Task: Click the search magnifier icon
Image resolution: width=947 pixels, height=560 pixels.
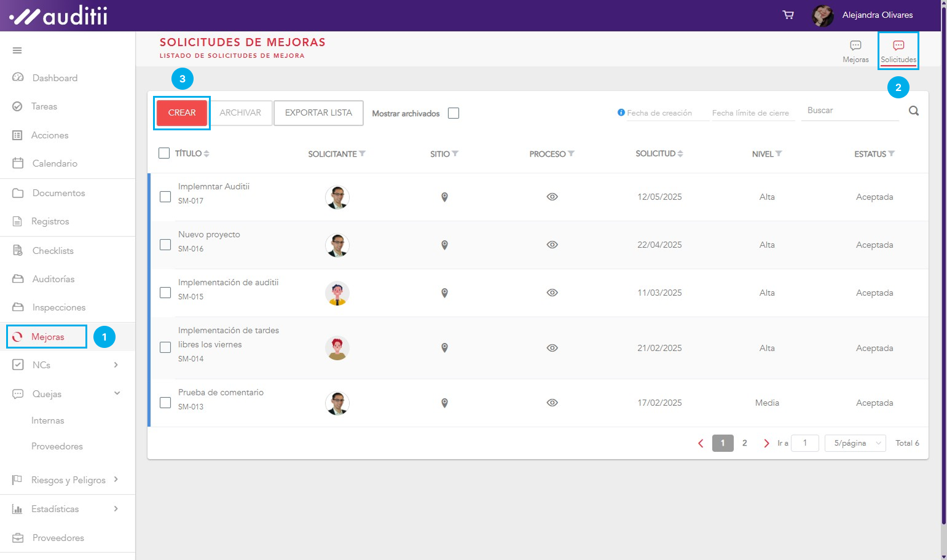Action: [x=914, y=111]
